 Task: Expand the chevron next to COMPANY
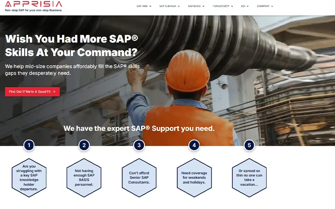pos(272,6)
